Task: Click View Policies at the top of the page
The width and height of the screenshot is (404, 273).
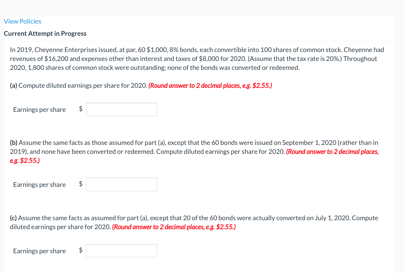Action: tap(23, 21)
